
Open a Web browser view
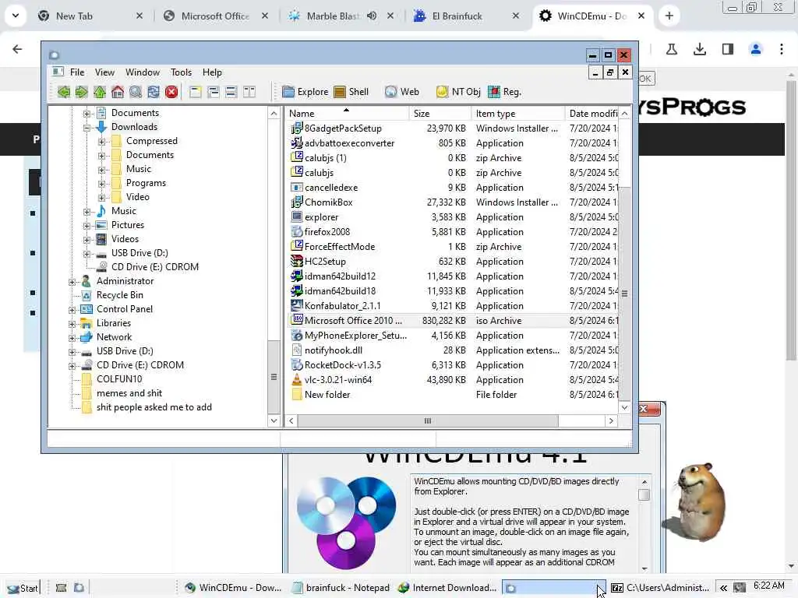(402, 92)
